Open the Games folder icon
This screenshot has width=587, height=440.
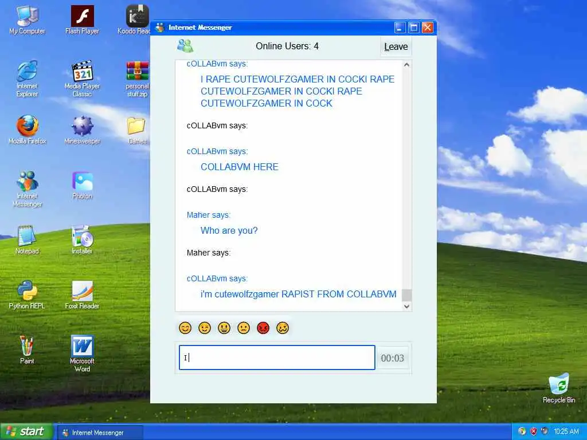tap(137, 129)
